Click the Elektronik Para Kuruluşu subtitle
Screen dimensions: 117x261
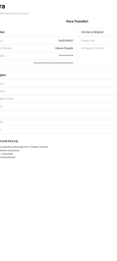(x=14, y=13)
